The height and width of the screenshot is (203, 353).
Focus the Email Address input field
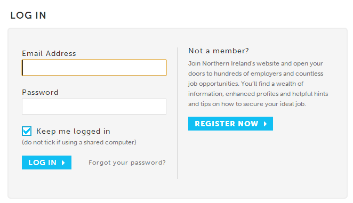click(x=94, y=68)
